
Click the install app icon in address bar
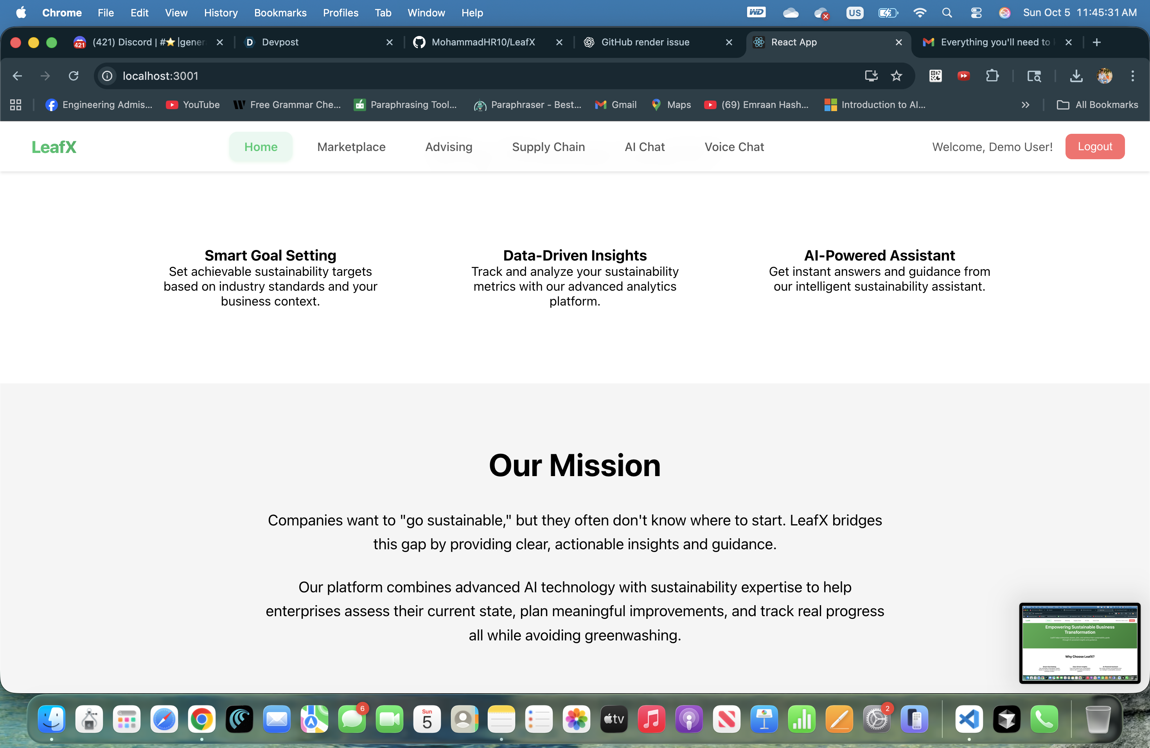pos(871,76)
